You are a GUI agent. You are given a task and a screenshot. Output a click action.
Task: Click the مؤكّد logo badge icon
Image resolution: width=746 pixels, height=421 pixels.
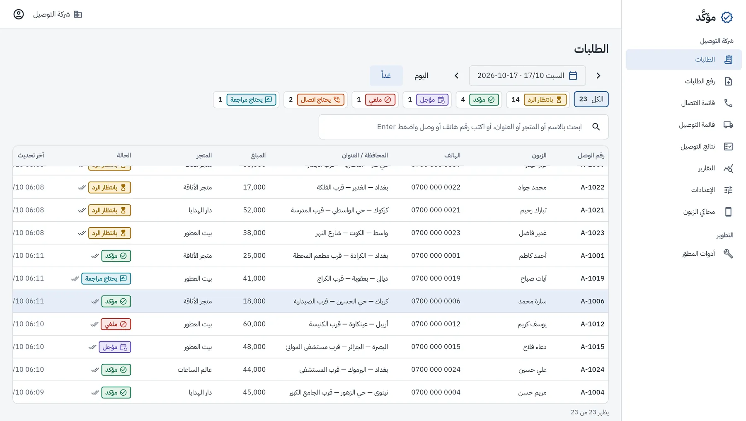[x=727, y=17]
